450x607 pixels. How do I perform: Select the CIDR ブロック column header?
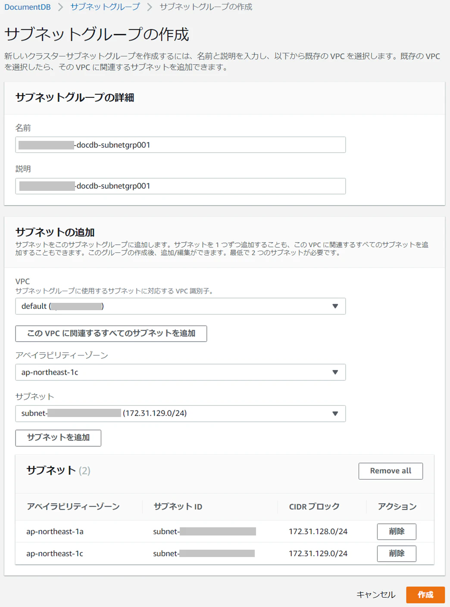(x=314, y=507)
